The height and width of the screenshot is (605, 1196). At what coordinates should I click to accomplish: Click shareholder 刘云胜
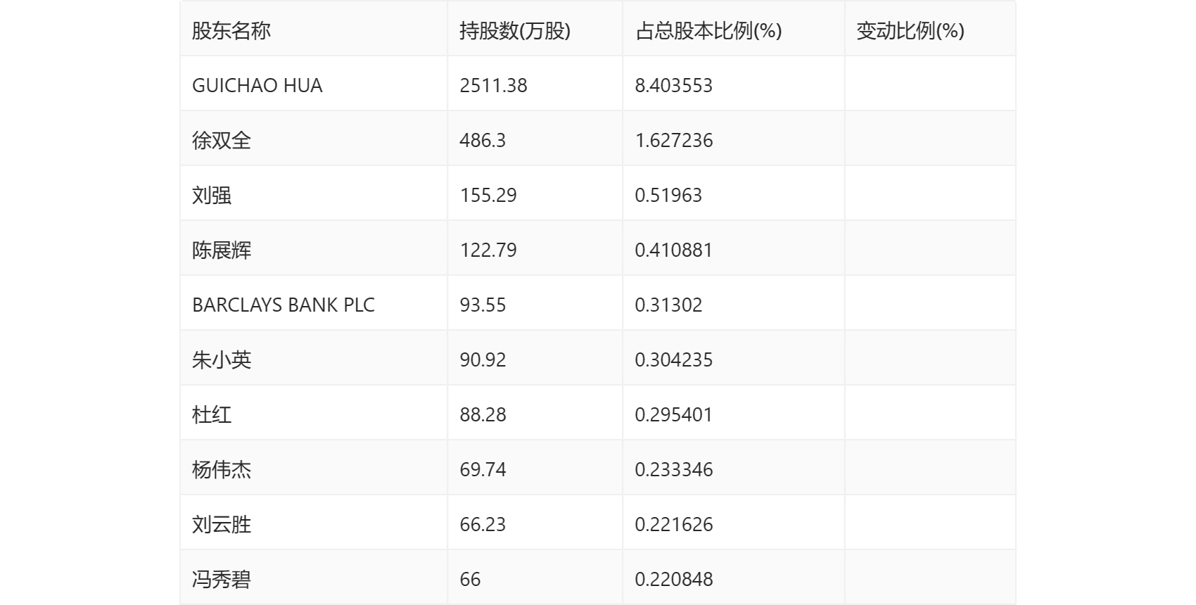[x=222, y=525]
